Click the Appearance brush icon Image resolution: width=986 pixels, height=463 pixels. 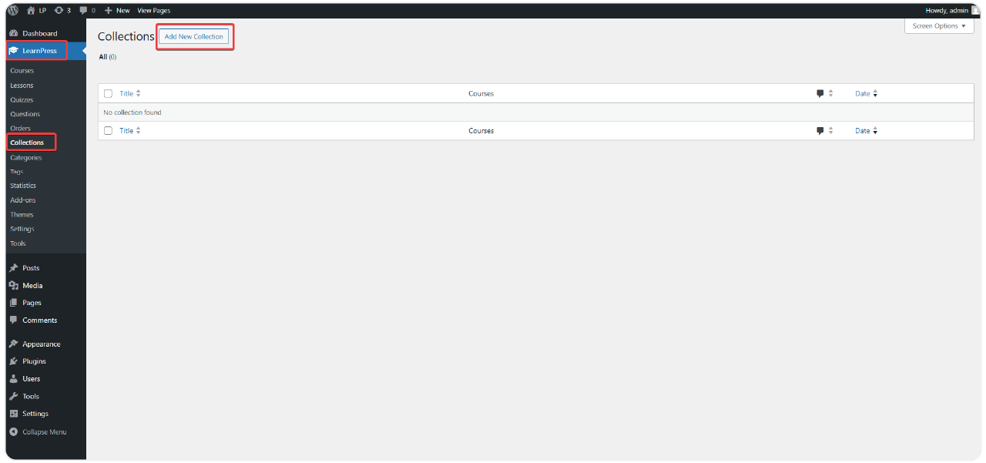[13, 344]
